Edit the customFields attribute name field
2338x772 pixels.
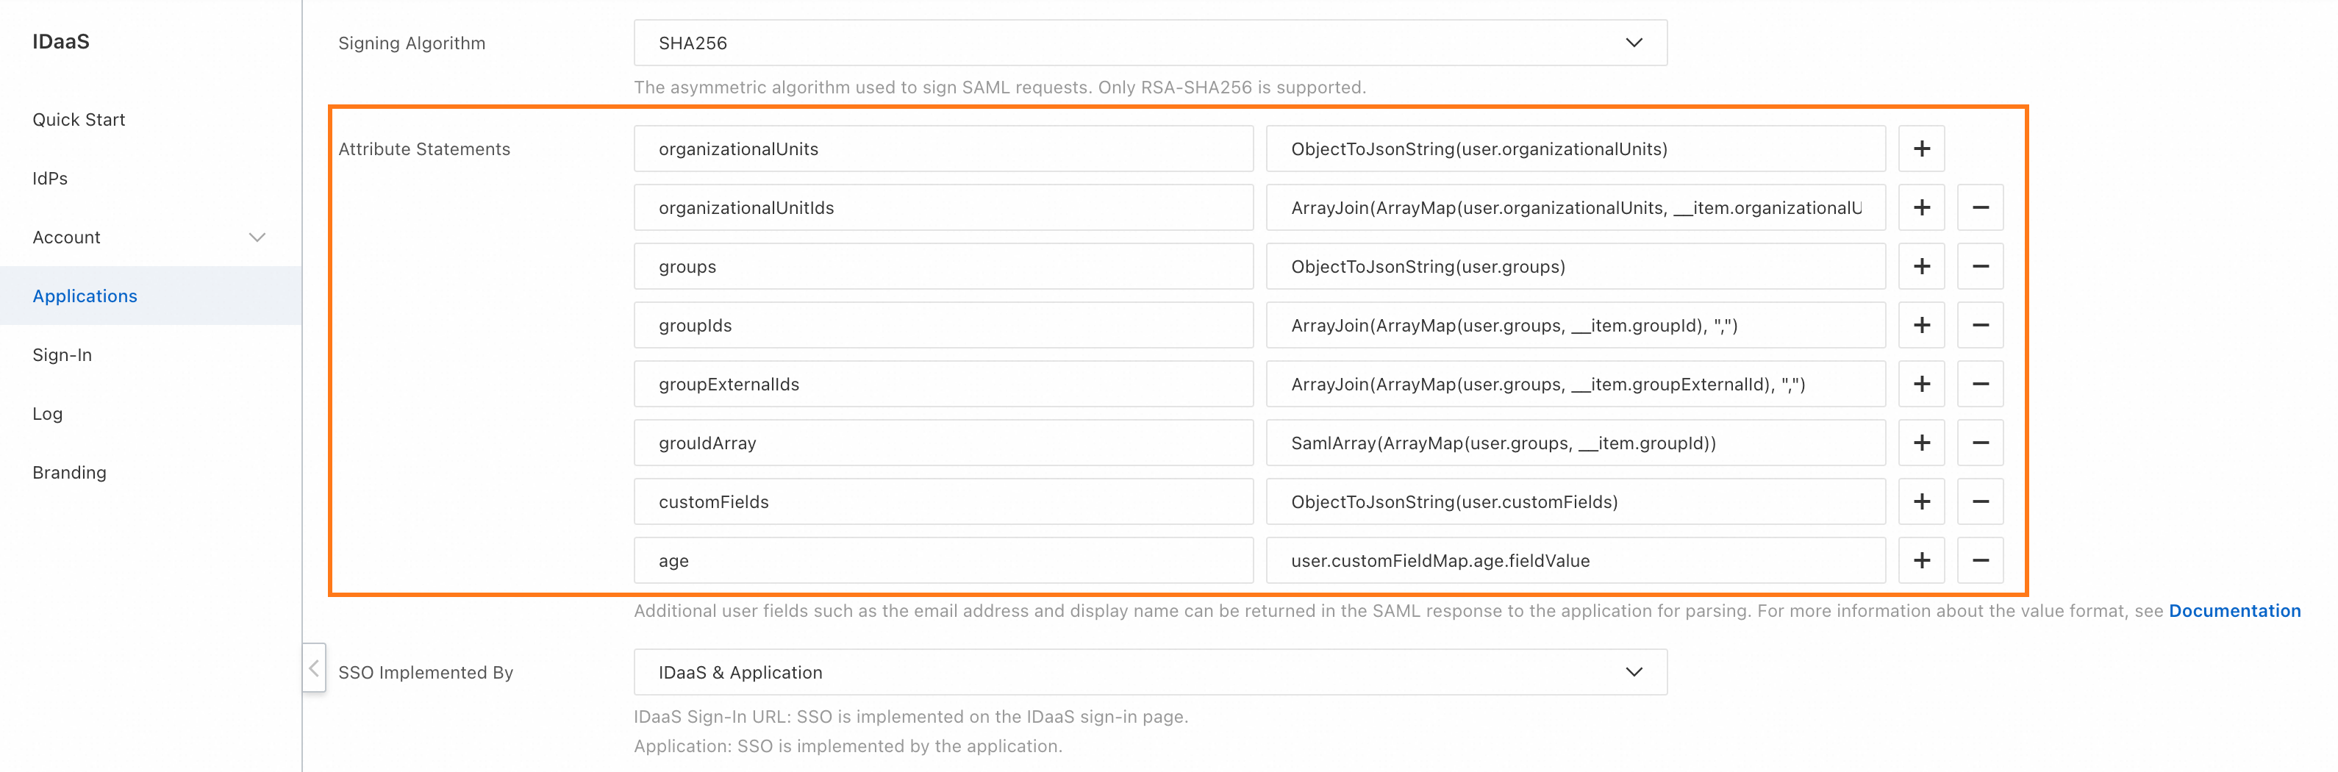point(943,501)
